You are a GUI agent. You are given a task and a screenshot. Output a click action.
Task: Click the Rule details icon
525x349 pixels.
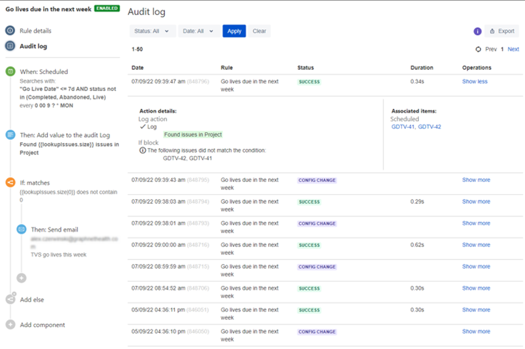[10, 30]
